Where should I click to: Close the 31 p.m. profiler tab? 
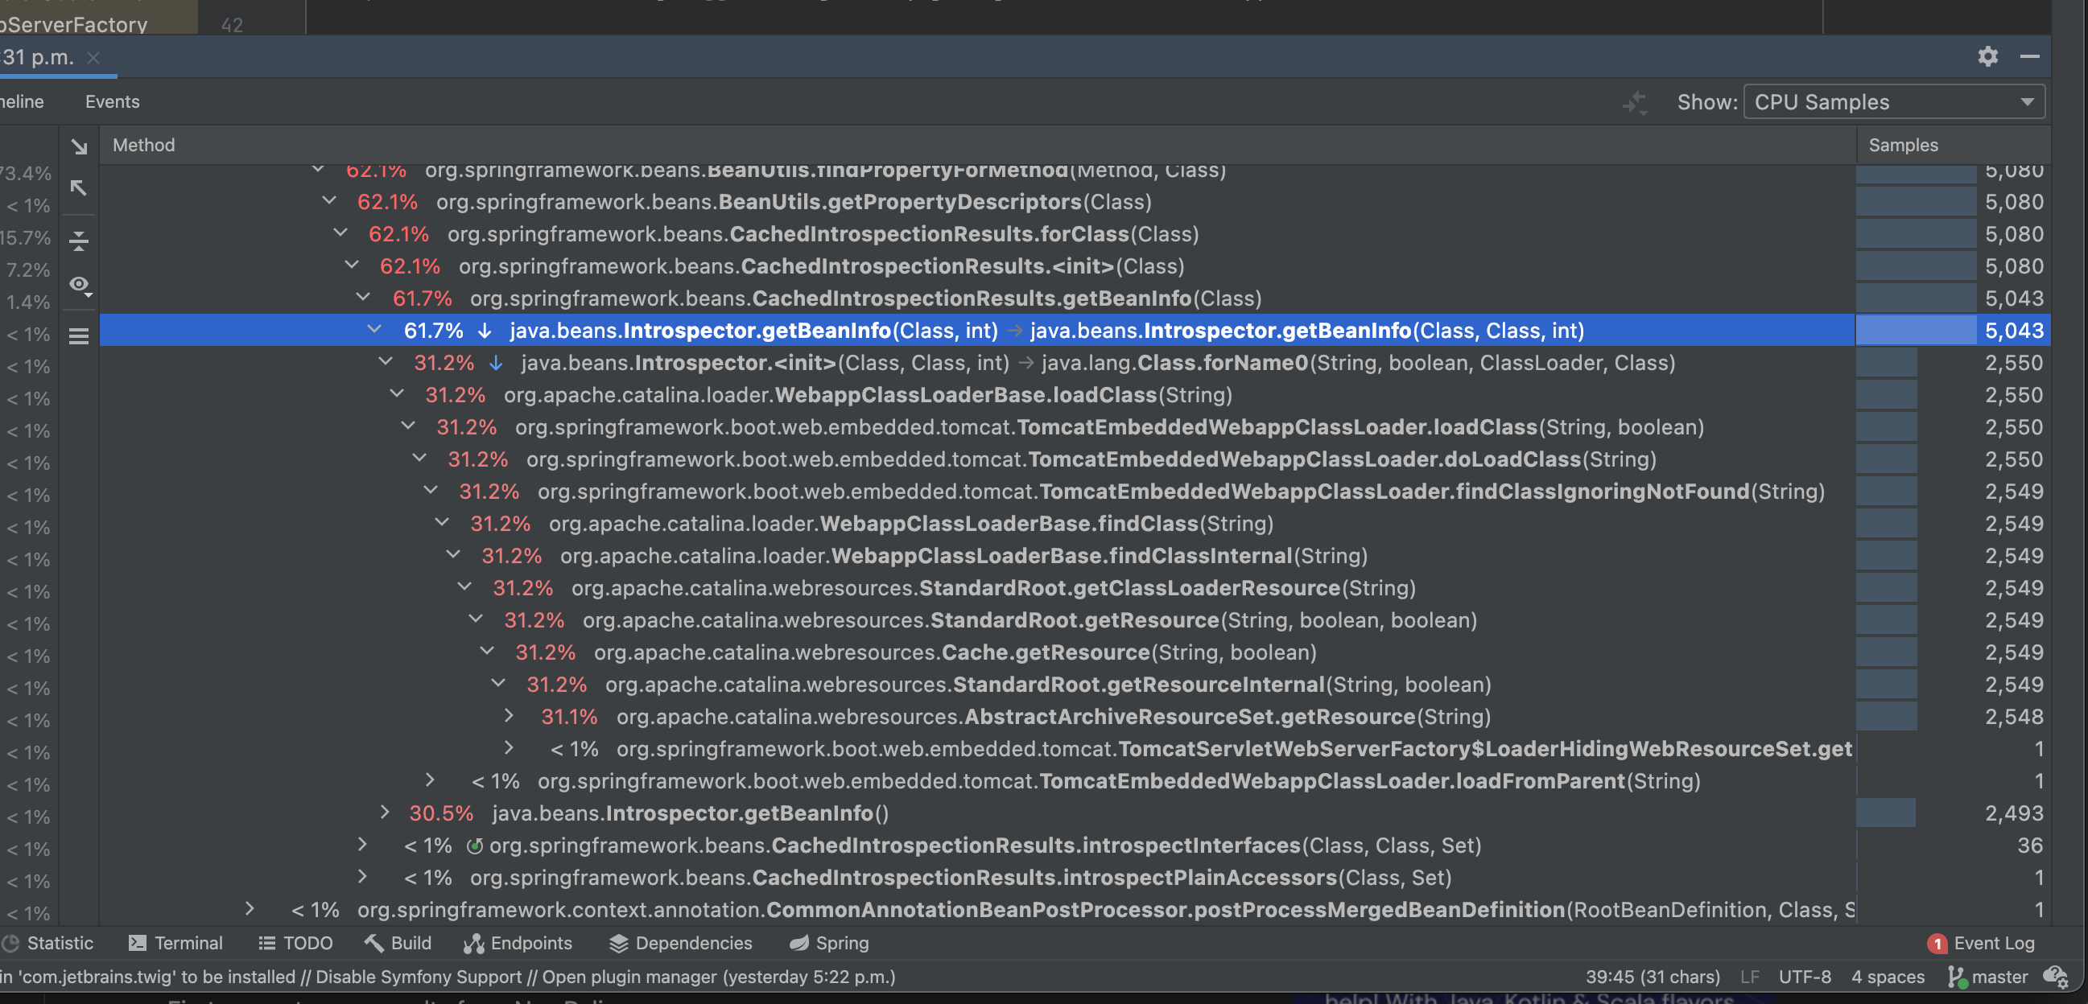pyautogui.click(x=93, y=58)
